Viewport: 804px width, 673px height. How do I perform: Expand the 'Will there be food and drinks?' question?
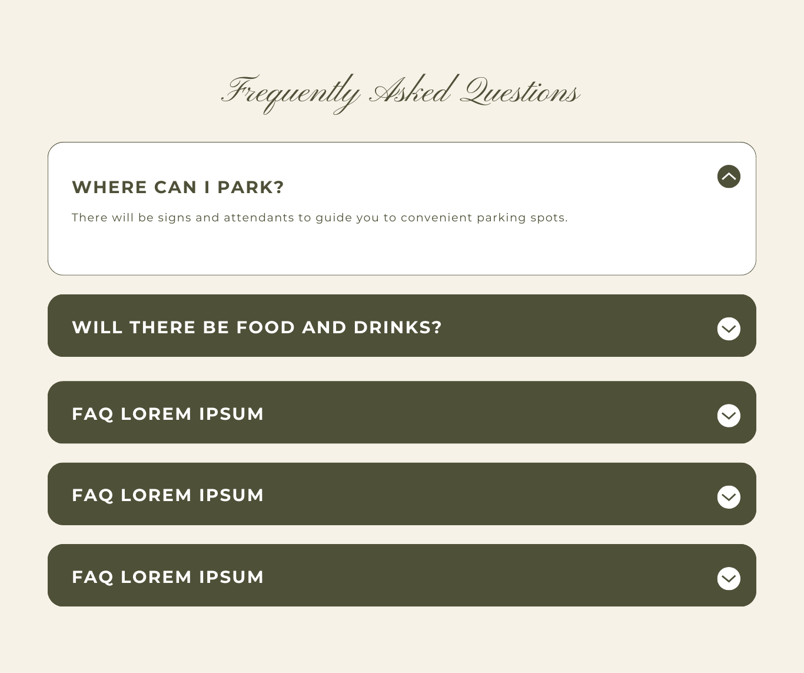[x=257, y=327]
